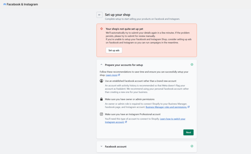Collapse the Prepare your accounts section
Screen dimensions: 251x154
101,65
